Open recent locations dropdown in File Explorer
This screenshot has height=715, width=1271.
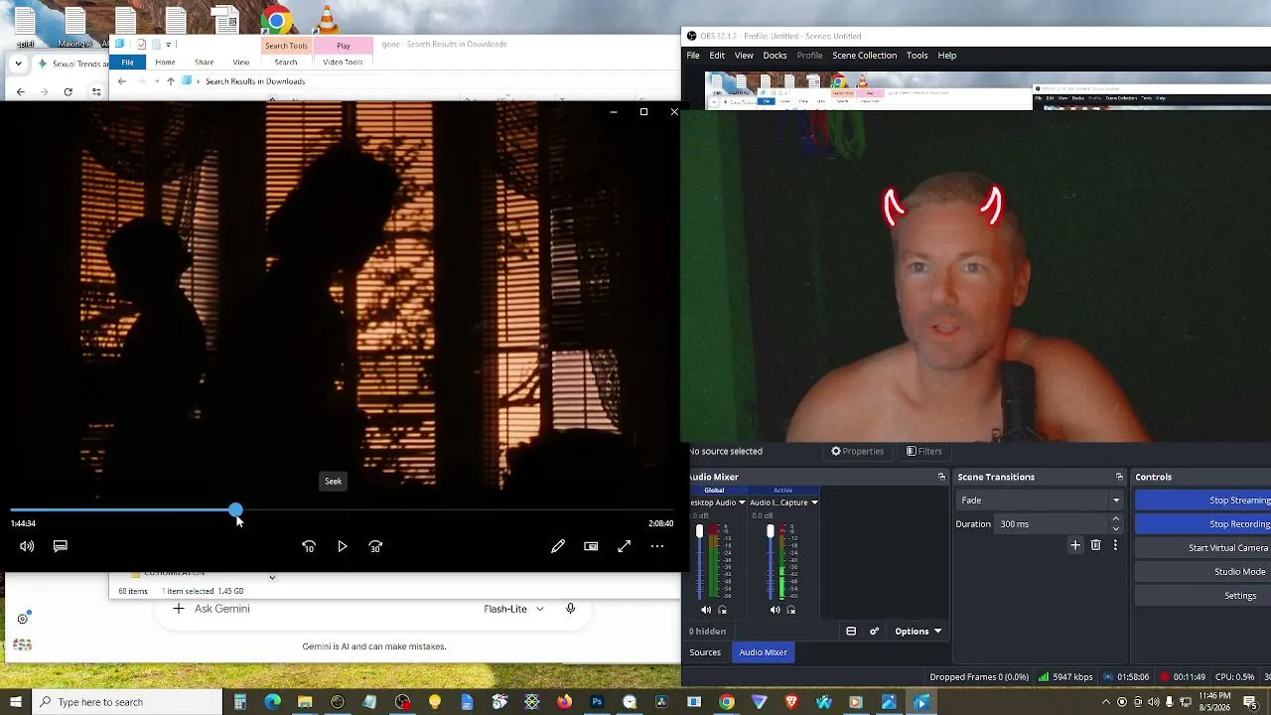[156, 81]
